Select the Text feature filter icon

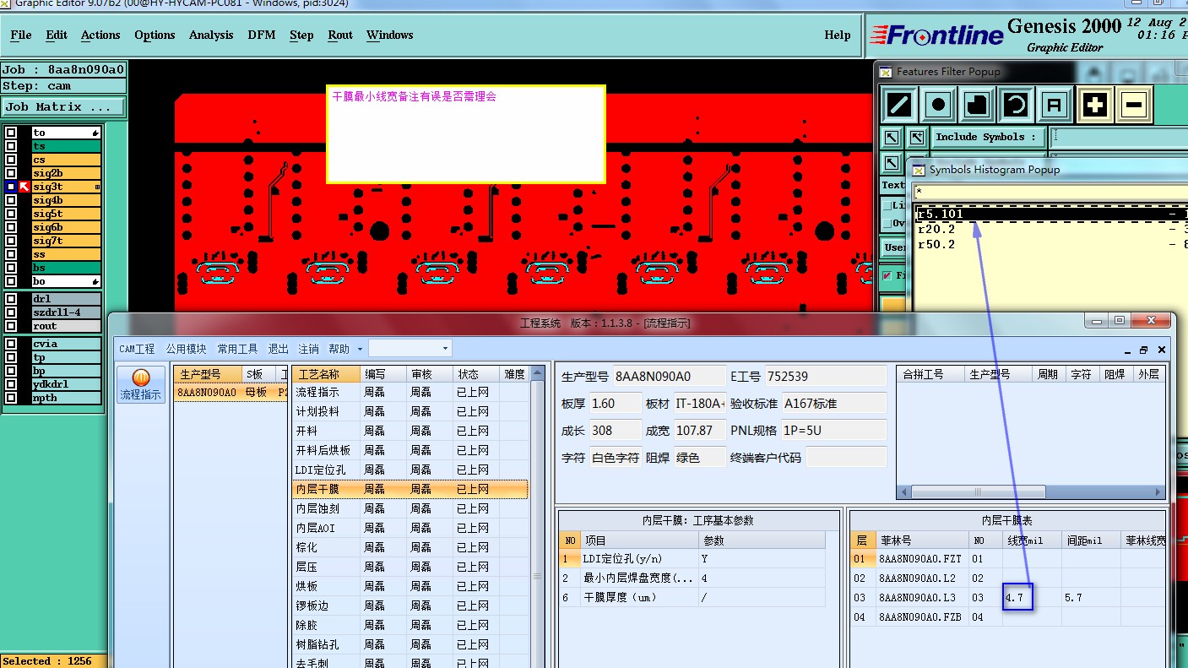pos(1055,106)
